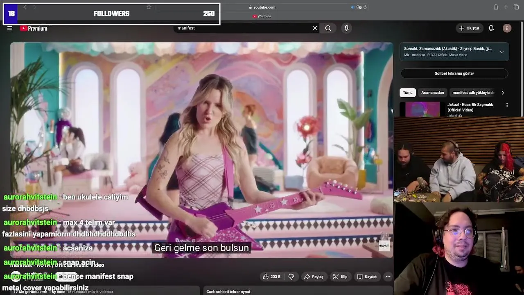This screenshot has height=295, width=524.
Task: Click Canlı sohbeti tekrar oynat
Action: (228, 292)
